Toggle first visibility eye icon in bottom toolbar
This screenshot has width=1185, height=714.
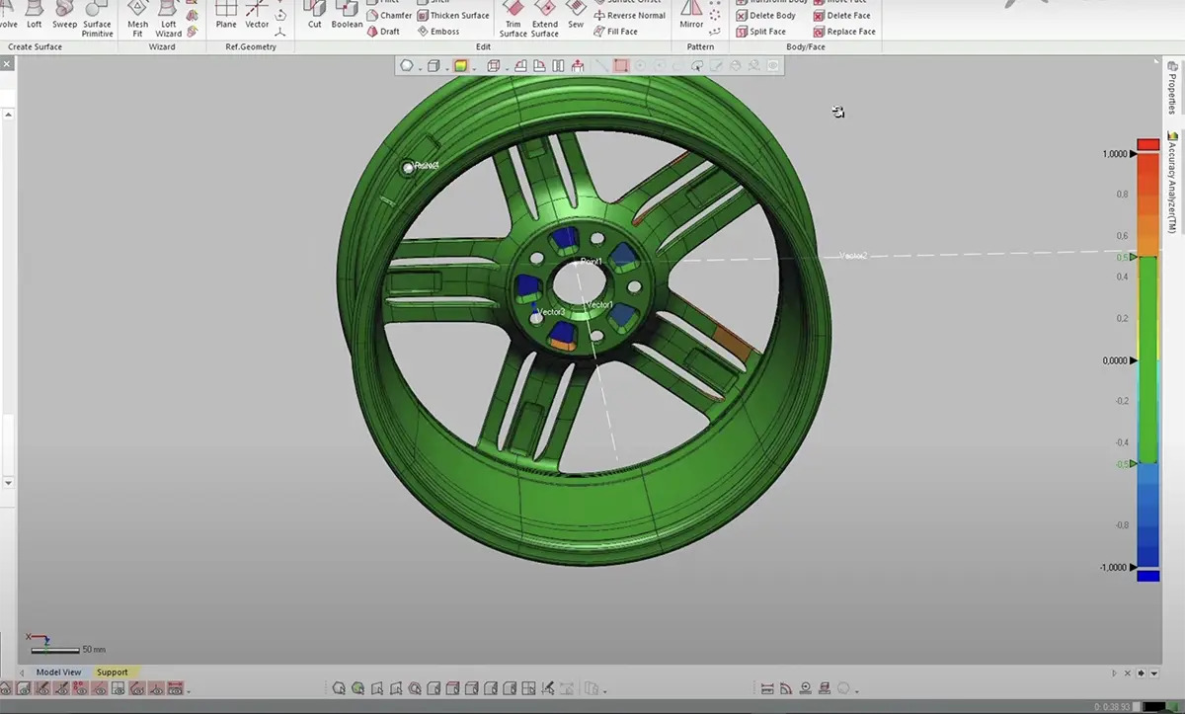[7, 688]
